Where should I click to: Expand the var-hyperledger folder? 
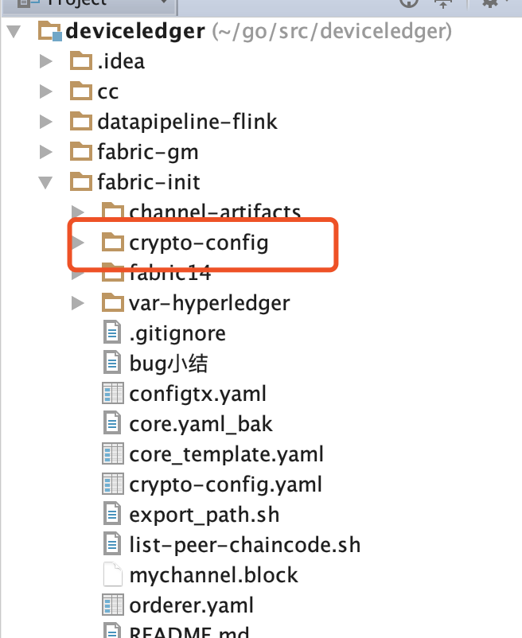(x=78, y=302)
